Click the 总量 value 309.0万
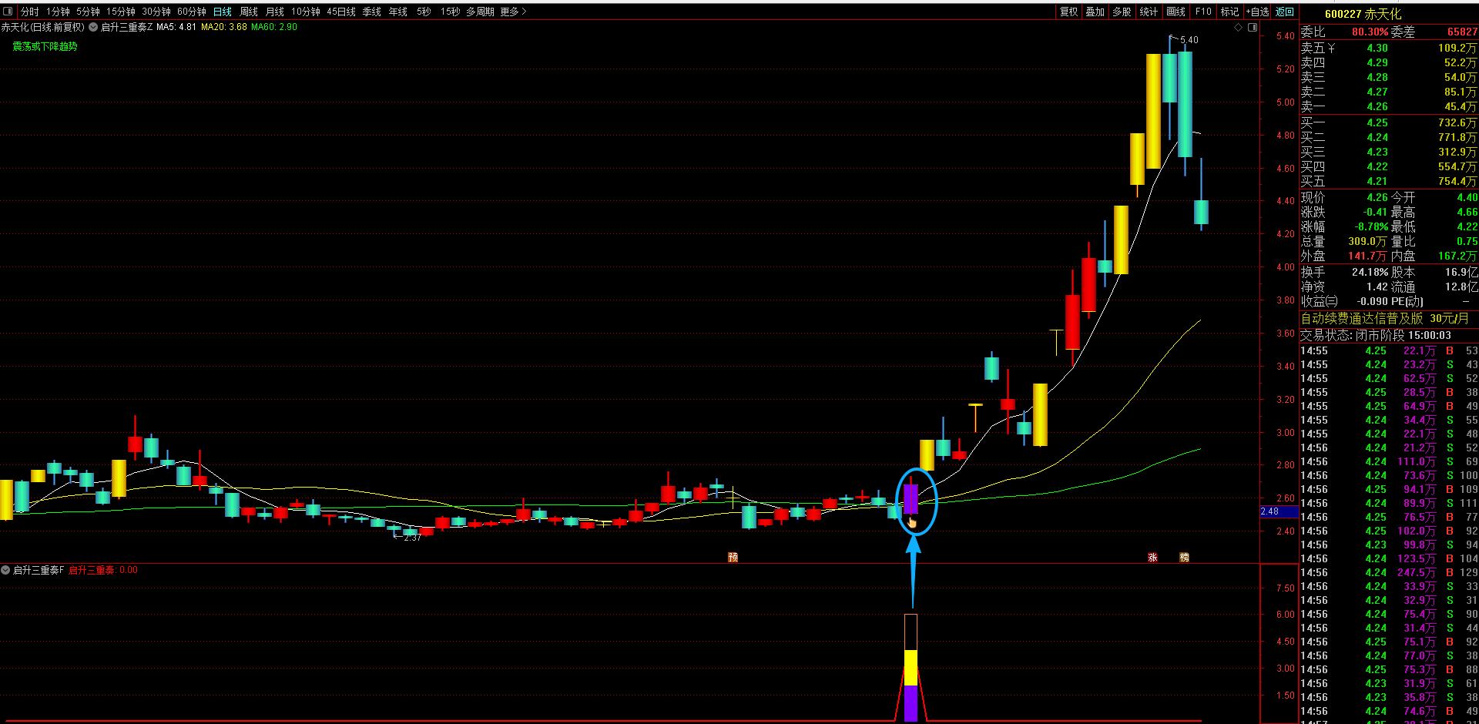1479x724 pixels. [1367, 241]
